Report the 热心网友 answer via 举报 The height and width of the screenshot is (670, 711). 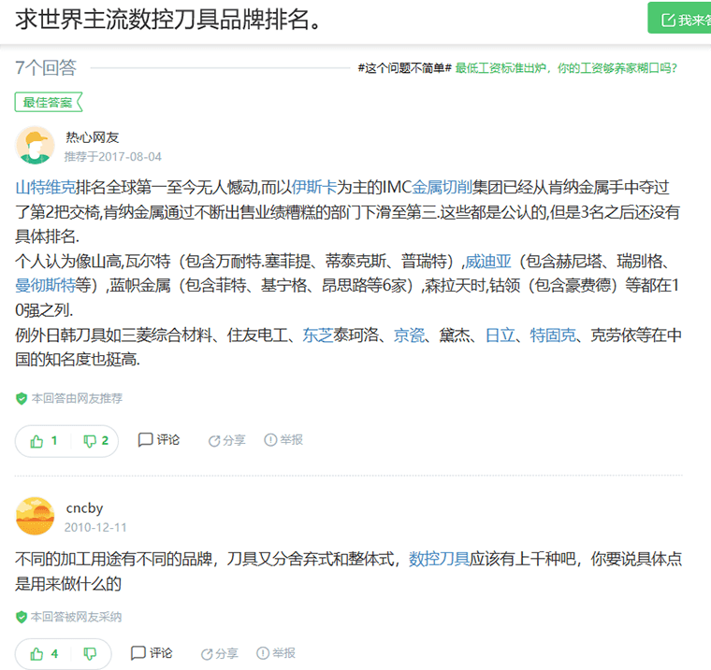[283, 440]
